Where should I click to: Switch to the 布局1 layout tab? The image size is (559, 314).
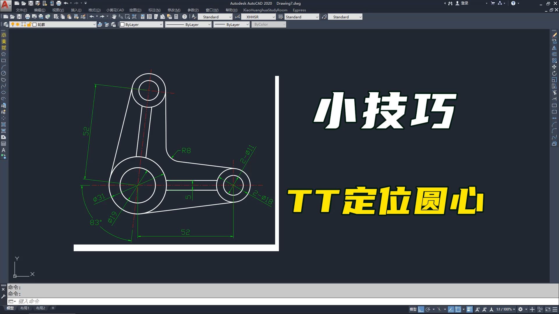[x=25, y=308]
